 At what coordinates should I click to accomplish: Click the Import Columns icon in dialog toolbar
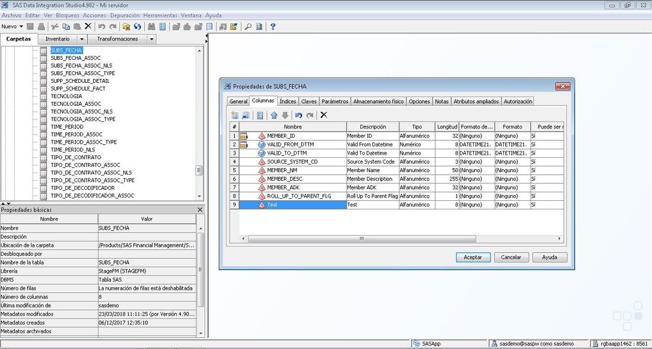[x=246, y=115]
